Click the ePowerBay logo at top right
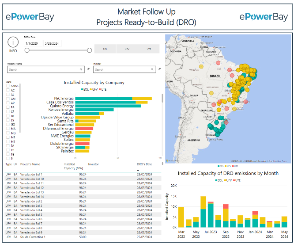The width and height of the screenshot is (294, 244). tap(264, 17)
